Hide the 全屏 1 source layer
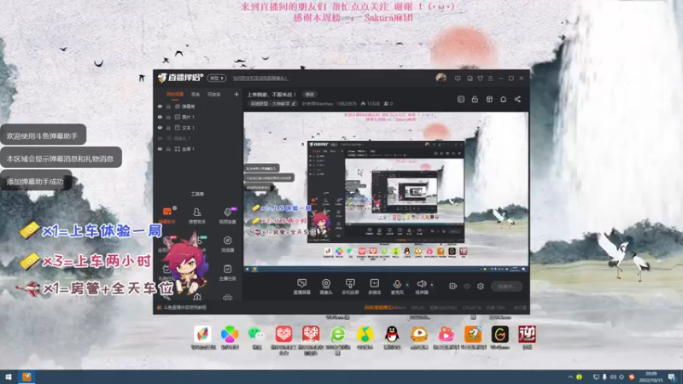683x384 pixels. click(160, 148)
